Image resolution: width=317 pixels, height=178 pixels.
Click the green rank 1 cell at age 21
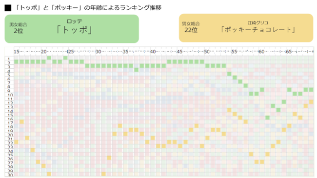(49, 58)
